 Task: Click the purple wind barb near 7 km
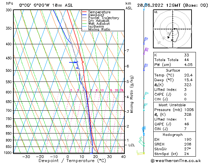pos(146,51)
